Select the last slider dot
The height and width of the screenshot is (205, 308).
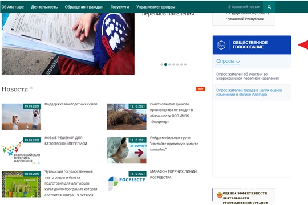click(x=185, y=64)
